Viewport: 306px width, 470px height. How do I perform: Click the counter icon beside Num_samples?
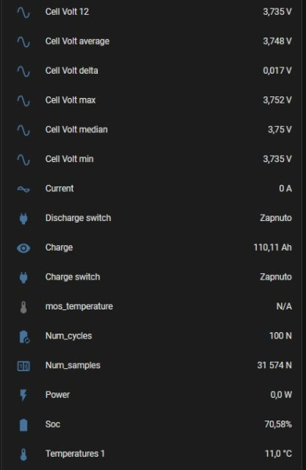point(23,366)
